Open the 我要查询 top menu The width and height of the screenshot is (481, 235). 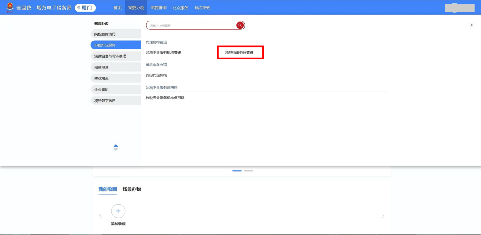(x=158, y=8)
